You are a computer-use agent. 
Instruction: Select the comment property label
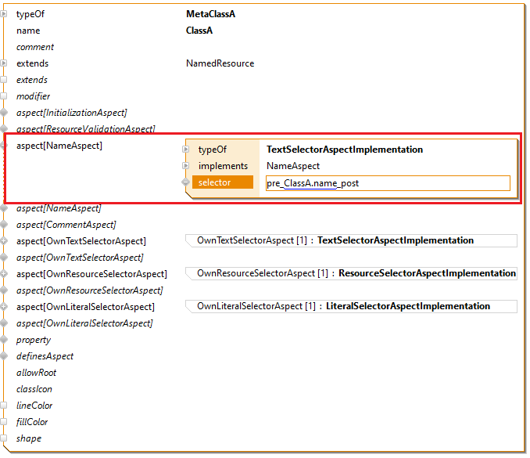(35, 47)
